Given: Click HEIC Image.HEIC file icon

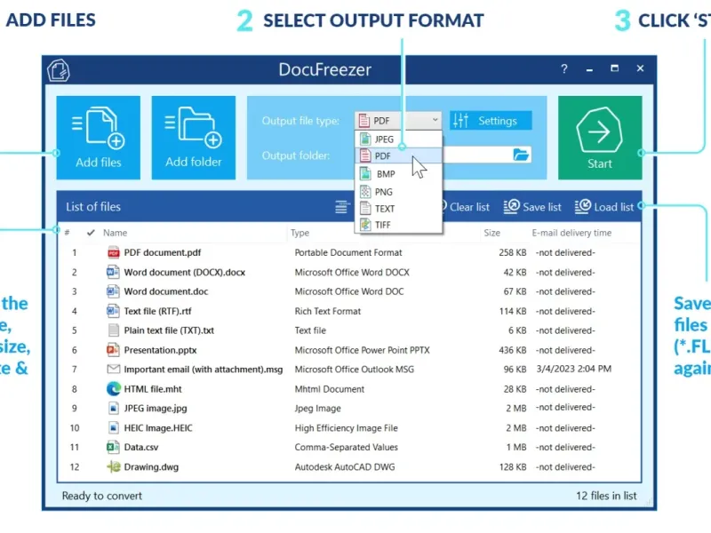Looking at the screenshot, I should 114,428.
